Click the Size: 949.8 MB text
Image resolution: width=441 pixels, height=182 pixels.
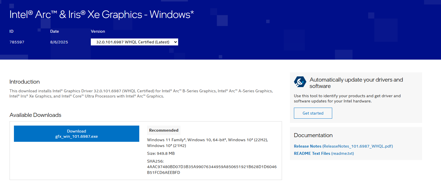click(161, 153)
